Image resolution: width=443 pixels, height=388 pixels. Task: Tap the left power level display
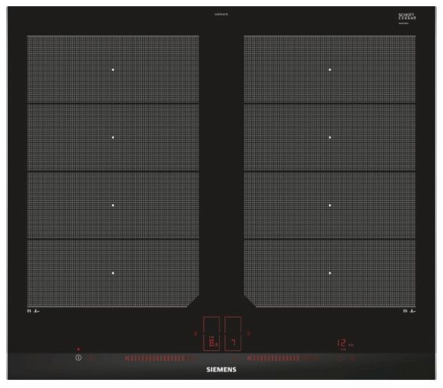click(210, 343)
